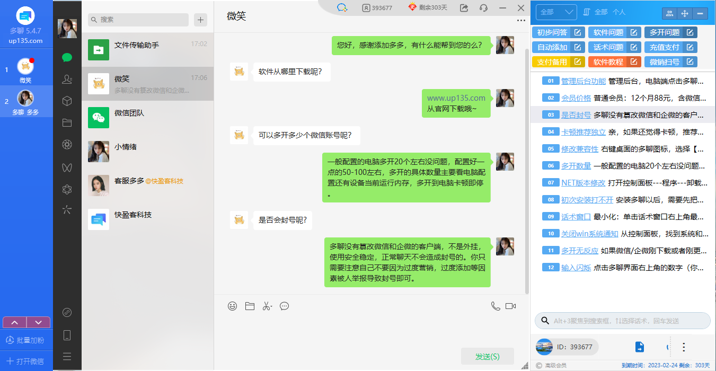The height and width of the screenshot is (371, 716).
Task: Open three-dot chat info menu
Action: tap(520, 21)
